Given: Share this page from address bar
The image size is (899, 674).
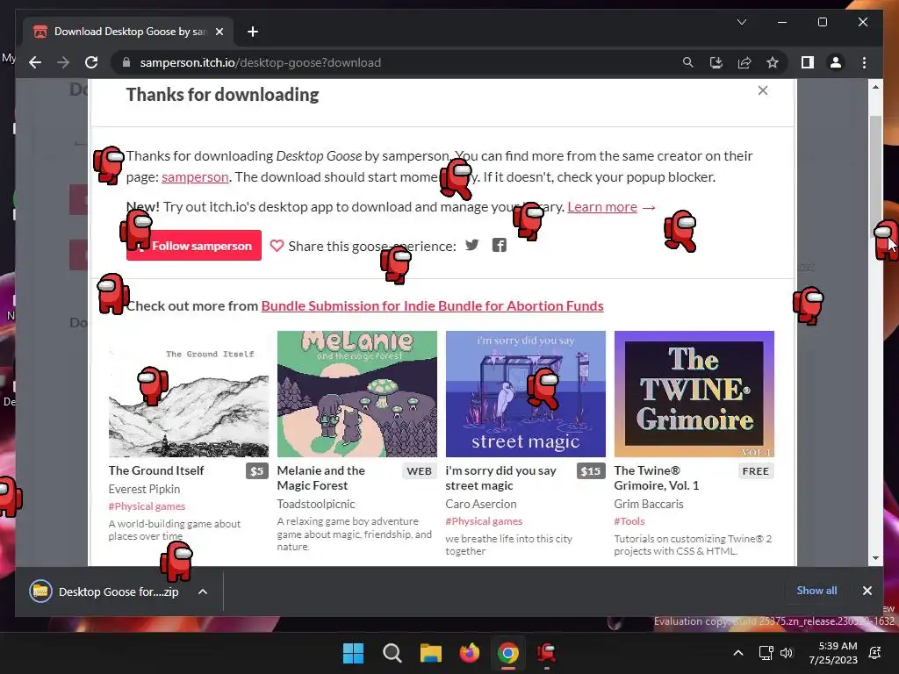Looking at the screenshot, I should (744, 62).
